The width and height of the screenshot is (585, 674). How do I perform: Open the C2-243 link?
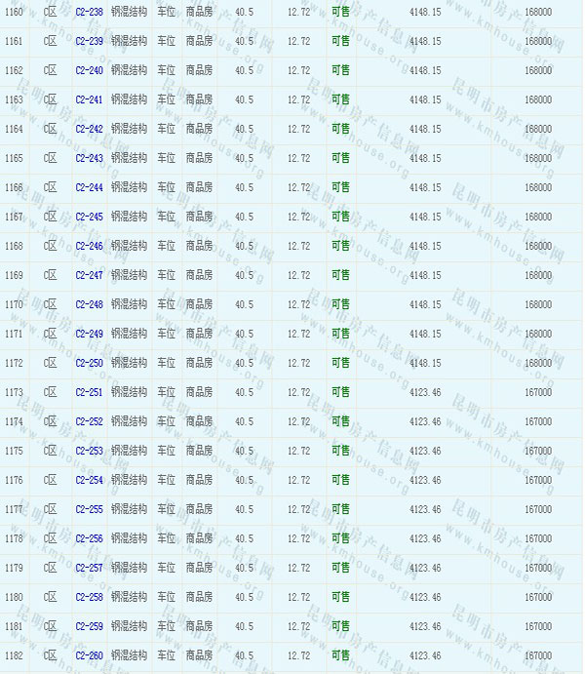coord(89,158)
